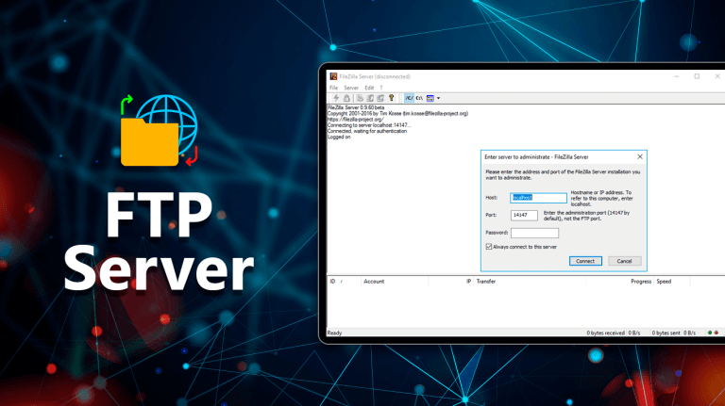Click the Host input field
The image size is (725, 406).
pos(539,198)
